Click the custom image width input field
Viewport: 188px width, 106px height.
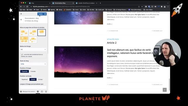pos(33,87)
